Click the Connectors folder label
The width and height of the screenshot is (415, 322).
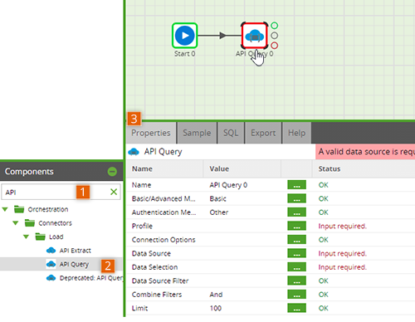point(55,223)
